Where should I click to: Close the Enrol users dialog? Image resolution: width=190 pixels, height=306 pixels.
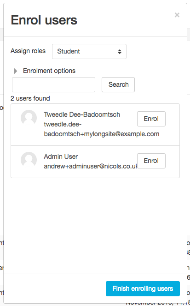[177, 15]
